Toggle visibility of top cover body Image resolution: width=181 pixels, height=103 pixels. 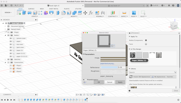(11, 44)
